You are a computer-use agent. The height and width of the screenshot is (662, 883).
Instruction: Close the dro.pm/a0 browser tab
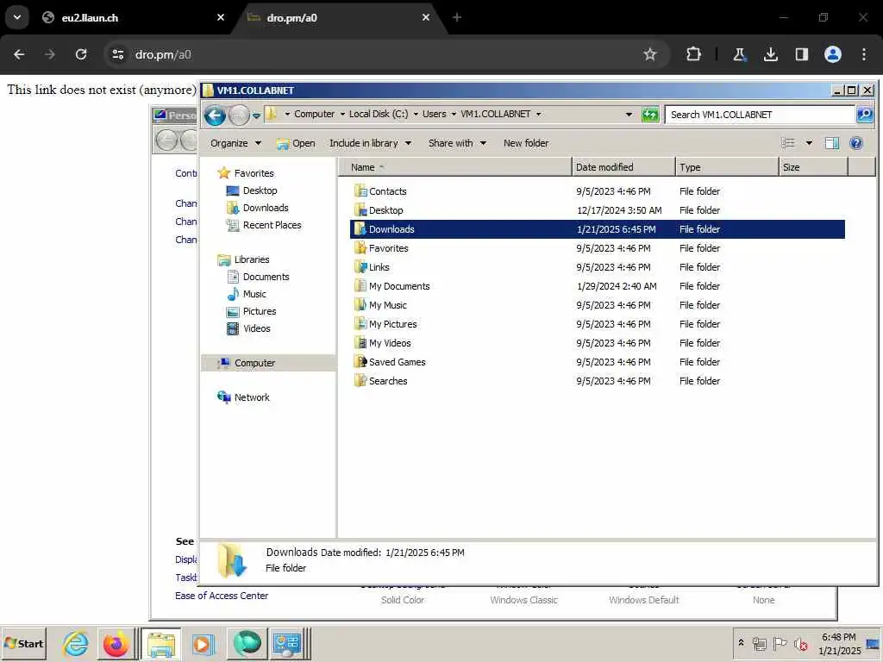click(426, 17)
